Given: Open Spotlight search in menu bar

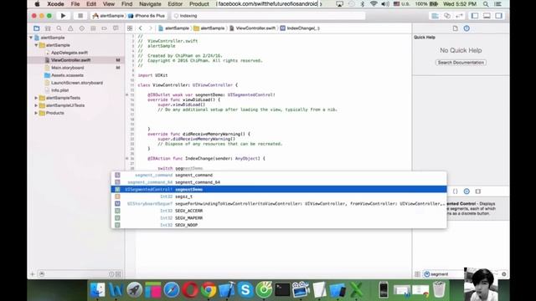Looking at the screenshot, I should 486,4.
